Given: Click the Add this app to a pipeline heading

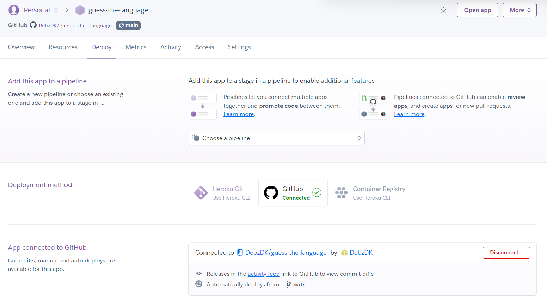Looking at the screenshot, I should click(x=47, y=81).
